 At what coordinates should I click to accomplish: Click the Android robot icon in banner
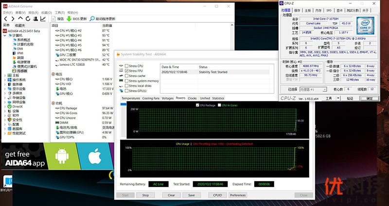(62, 156)
